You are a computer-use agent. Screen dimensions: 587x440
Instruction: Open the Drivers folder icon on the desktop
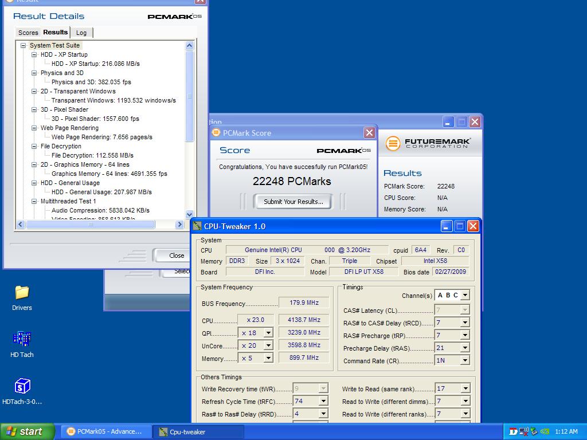point(22,292)
